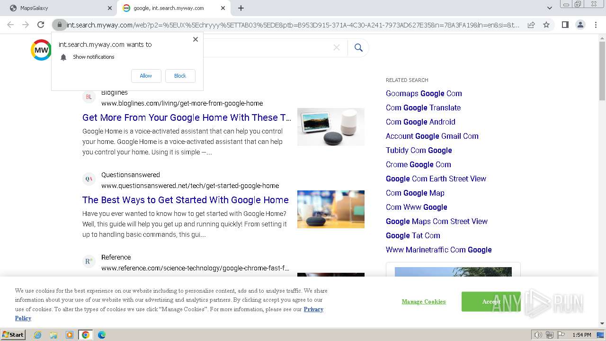Close the int.search.myway.com tab
606x341 pixels.
223,8
